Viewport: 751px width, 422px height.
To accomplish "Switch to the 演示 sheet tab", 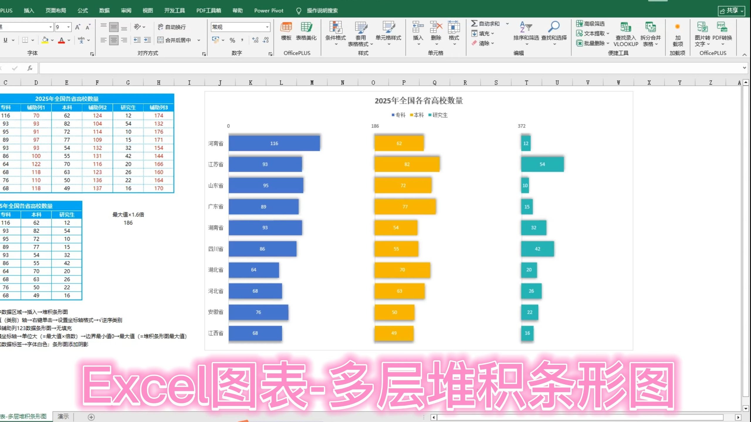I will click(x=63, y=416).
